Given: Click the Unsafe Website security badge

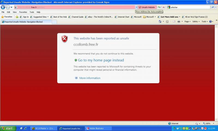Looking at the screenshot, I should coord(147,7).
